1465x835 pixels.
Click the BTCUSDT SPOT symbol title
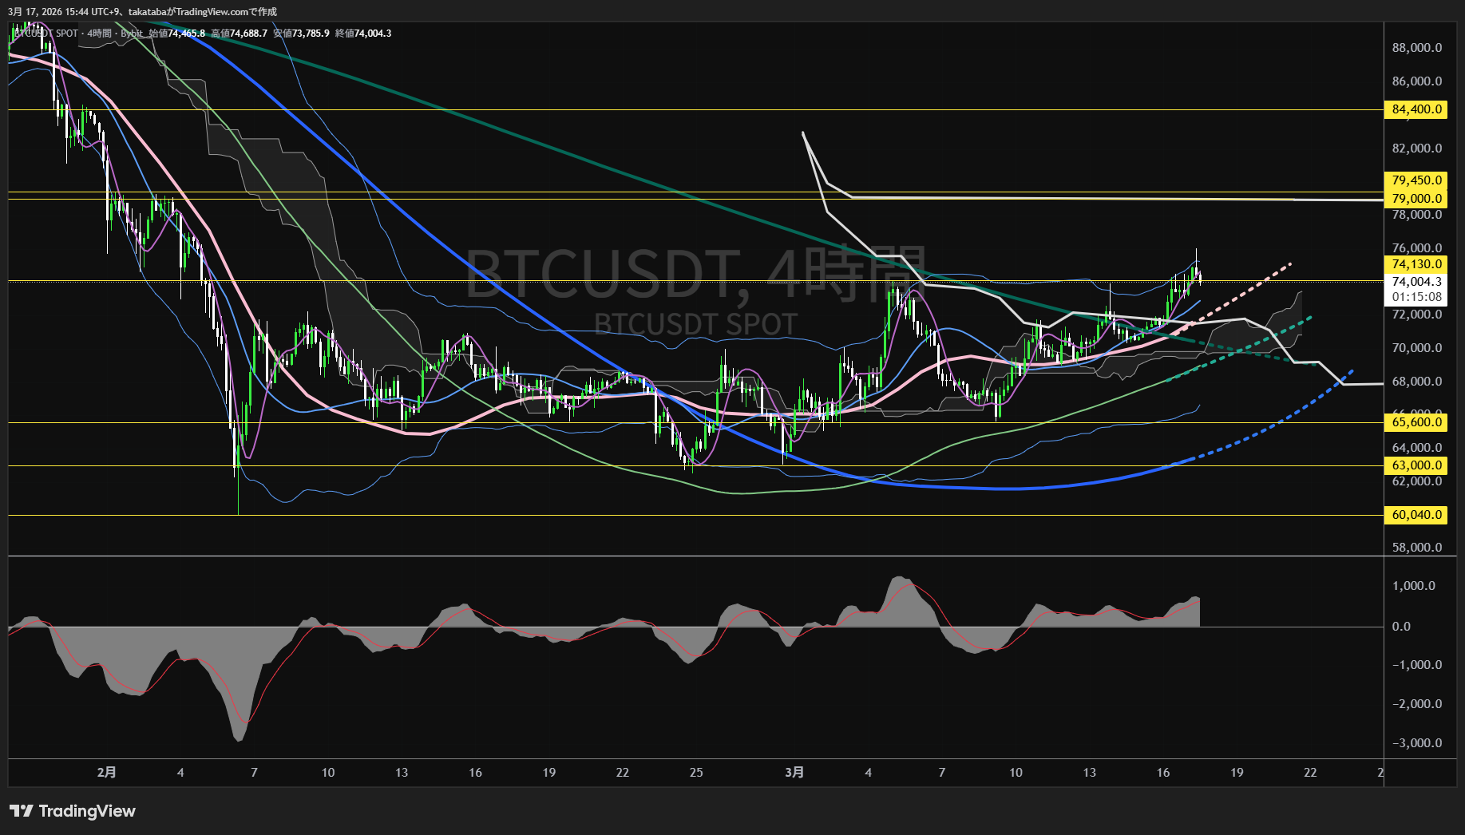coord(46,34)
